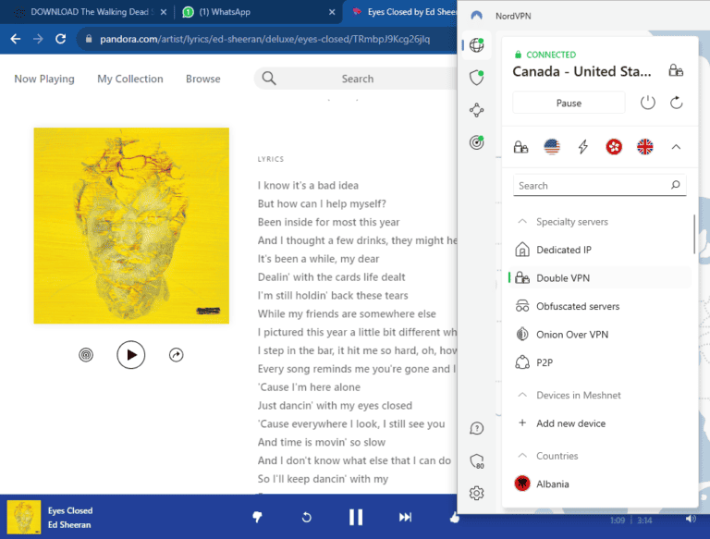
Task: Click the VPN disconnect power icon
Action: tap(648, 103)
